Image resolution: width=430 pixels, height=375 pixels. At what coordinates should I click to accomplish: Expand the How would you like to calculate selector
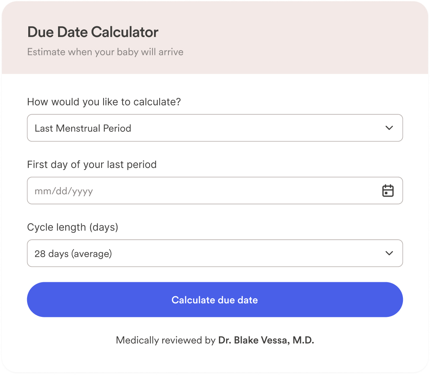[215, 128]
